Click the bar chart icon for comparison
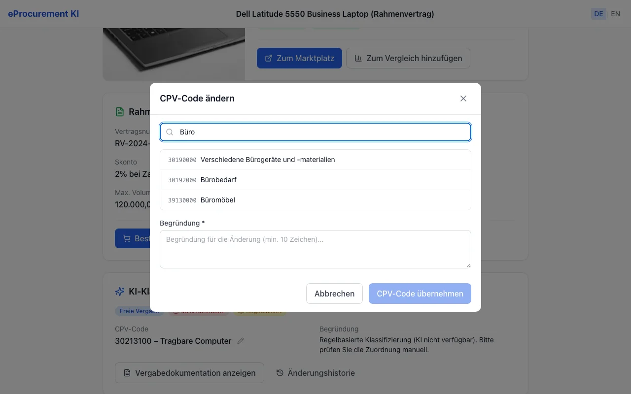 point(358,58)
